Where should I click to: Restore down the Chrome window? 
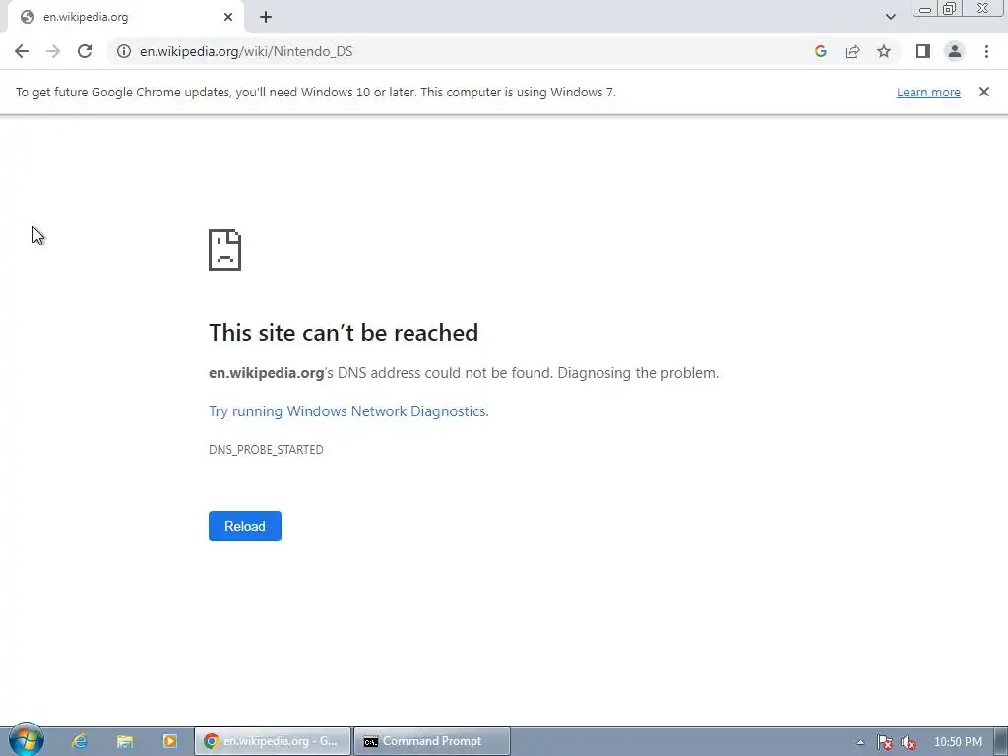(x=949, y=8)
